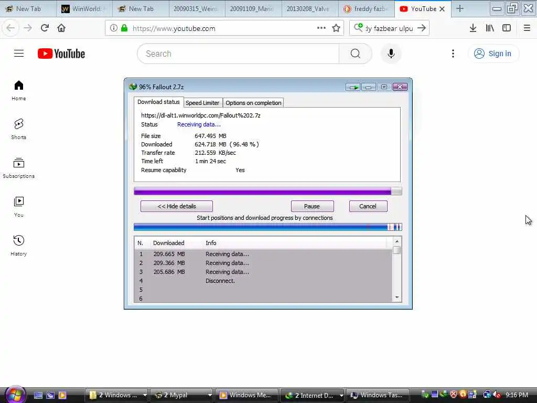Click Sign in on YouTube
This screenshot has width=537, height=403.
coord(493,54)
